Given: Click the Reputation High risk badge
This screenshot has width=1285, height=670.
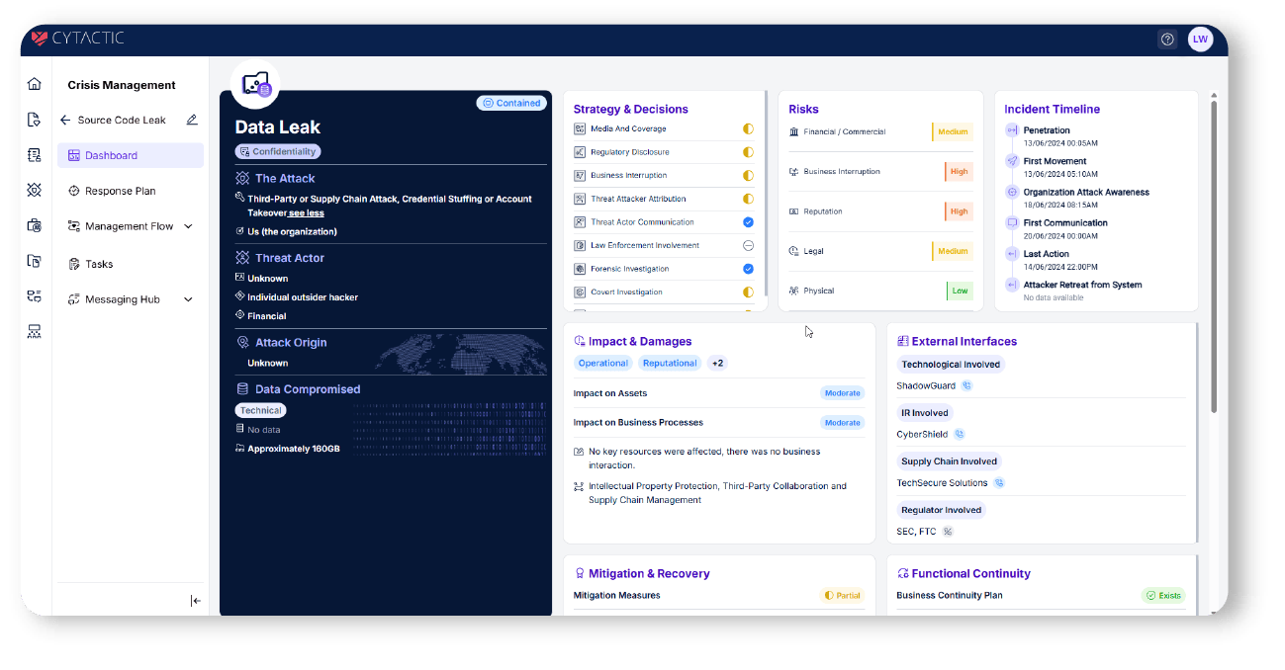Looking at the screenshot, I should pos(959,211).
